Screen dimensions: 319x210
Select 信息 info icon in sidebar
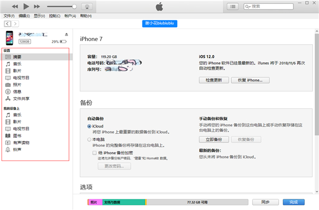click(x=8, y=91)
